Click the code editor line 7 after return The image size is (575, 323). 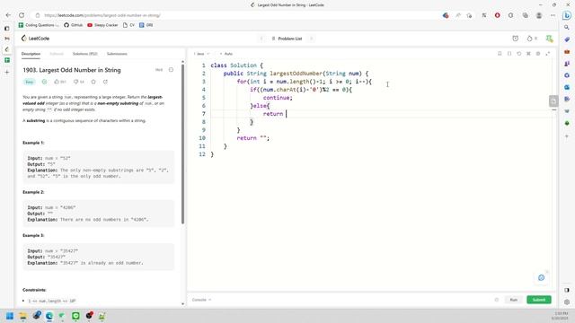[287, 114]
